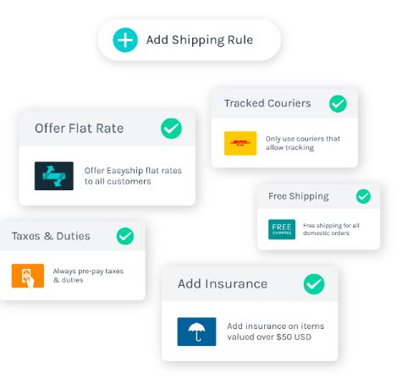
Task: Click the blue umbrella insurance icon
Action: click(x=196, y=332)
